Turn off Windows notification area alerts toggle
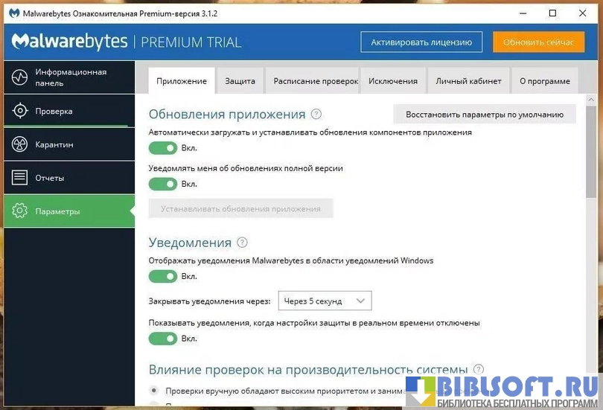603x410 pixels. [163, 277]
